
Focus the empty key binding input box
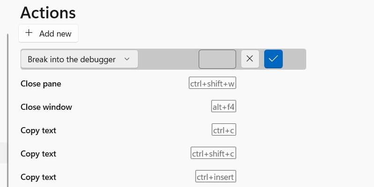(x=217, y=59)
